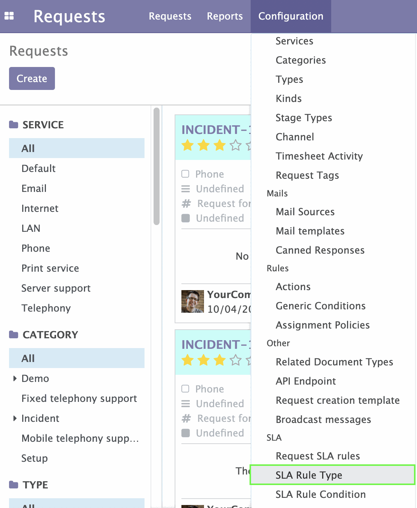Click fourth empty star on second incident card
The height and width of the screenshot is (508, 417).
coord(236,360)
